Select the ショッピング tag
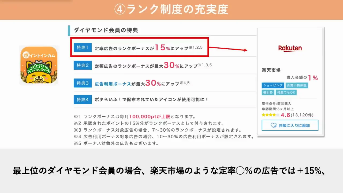 coord(273,85)
